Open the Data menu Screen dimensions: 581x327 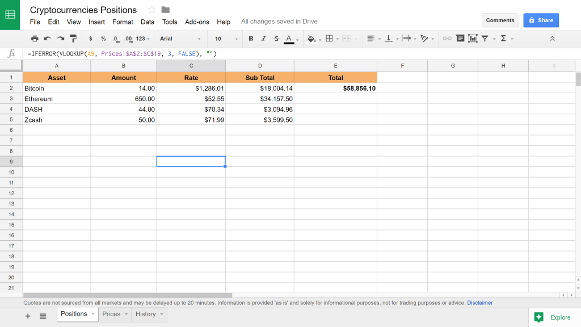[148, 22]
